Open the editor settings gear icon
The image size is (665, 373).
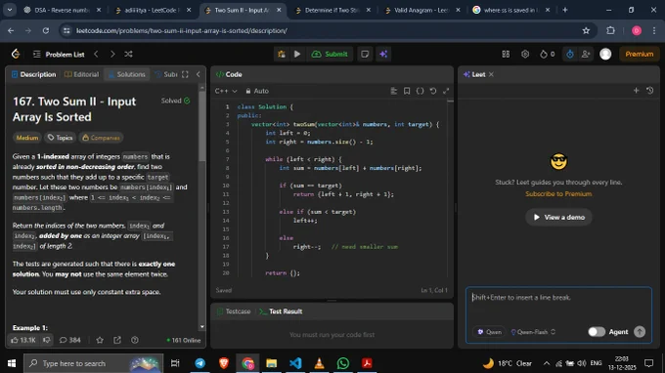(525, 54)
